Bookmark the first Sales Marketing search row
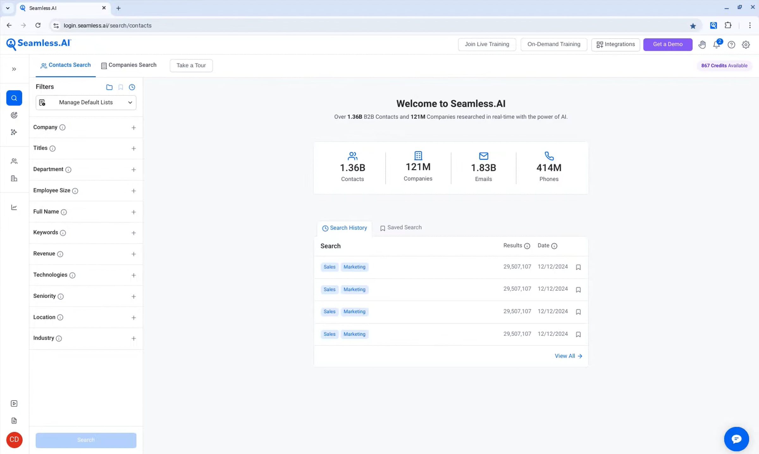The height and width of the screenshot is (454, 759). click(578, 267)
